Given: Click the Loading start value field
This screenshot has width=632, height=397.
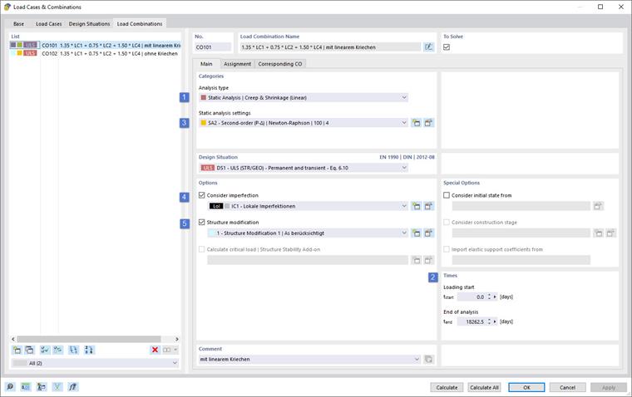Looking at the screenshot, I should click(x=472, y=297).
